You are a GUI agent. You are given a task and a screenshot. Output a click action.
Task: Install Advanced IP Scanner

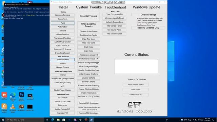point(63,49)
